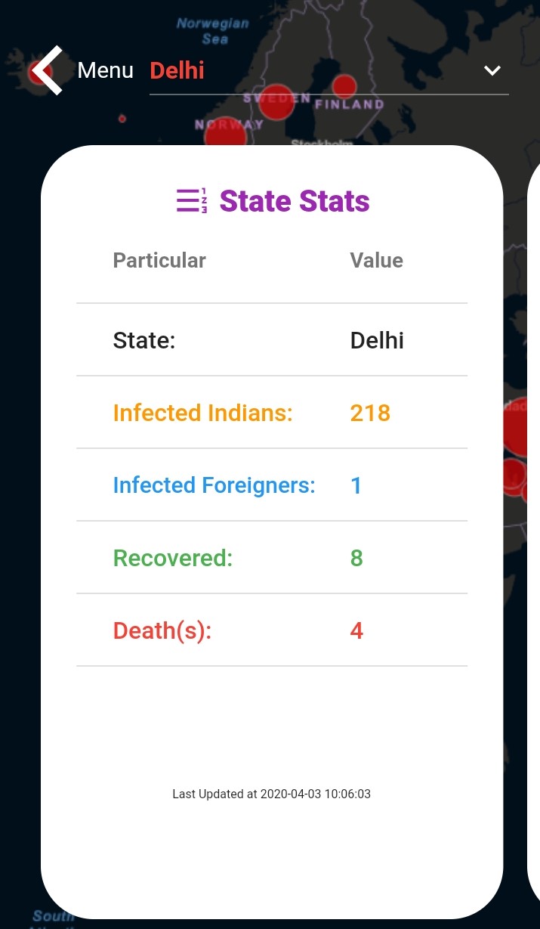Viewport: 540px width, 929px height.
Task: Click the dropdown chevron arrow
Action: pos(492,70)
